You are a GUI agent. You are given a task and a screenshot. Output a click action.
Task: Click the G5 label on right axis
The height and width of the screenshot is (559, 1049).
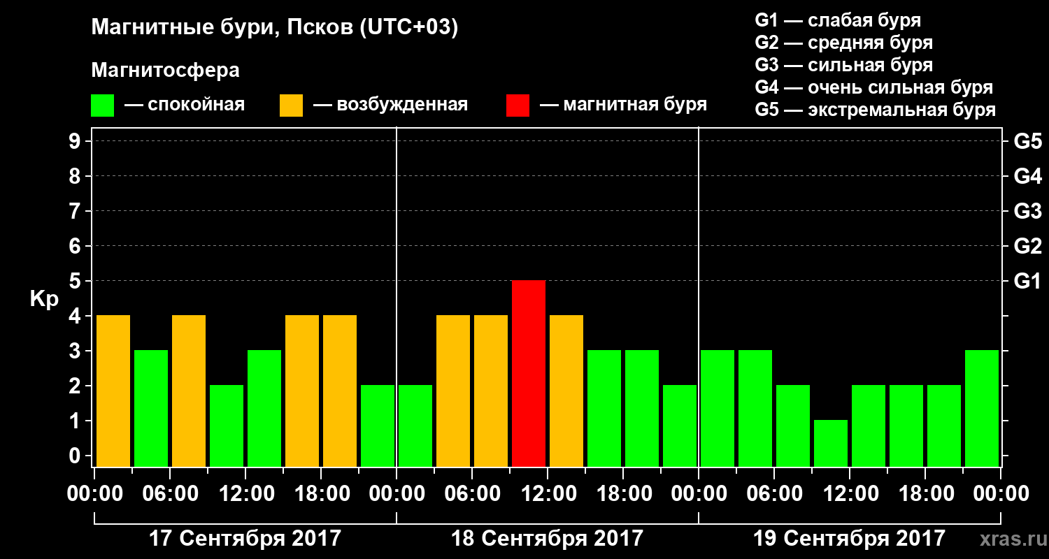click(x=1027, y=141)
